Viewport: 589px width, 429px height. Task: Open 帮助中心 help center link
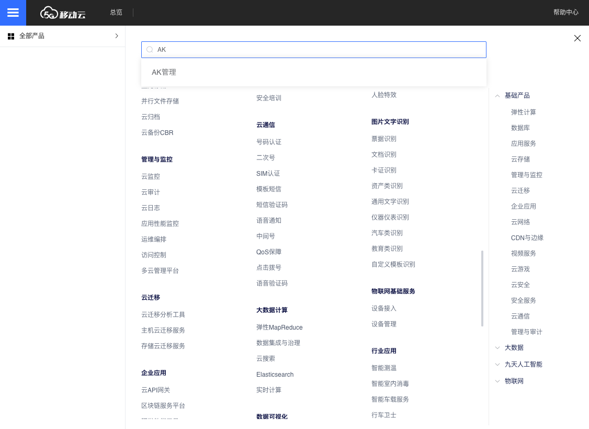point(565,13)
